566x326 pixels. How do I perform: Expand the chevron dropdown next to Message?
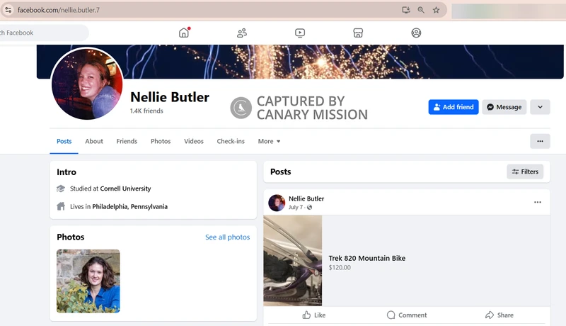click(540, 107)
